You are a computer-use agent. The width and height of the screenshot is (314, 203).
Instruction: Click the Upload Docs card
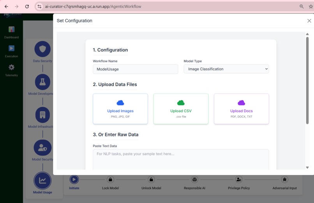coord(241,109)
